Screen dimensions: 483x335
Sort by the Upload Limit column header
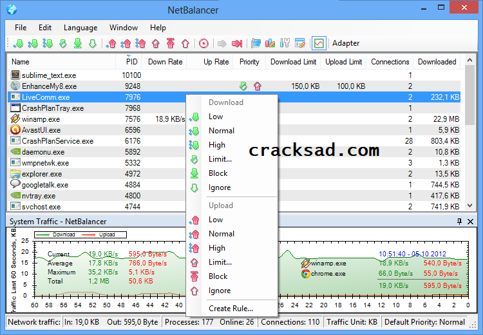[x=343, y=62]
